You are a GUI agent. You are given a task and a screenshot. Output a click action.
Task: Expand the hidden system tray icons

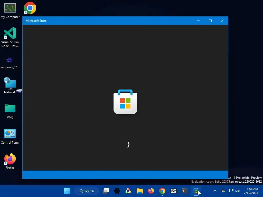[215, 191]
